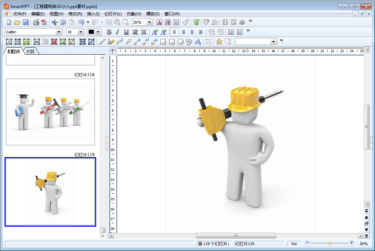Open the 幻灯片(L) menu

click(x=113, y=14)
